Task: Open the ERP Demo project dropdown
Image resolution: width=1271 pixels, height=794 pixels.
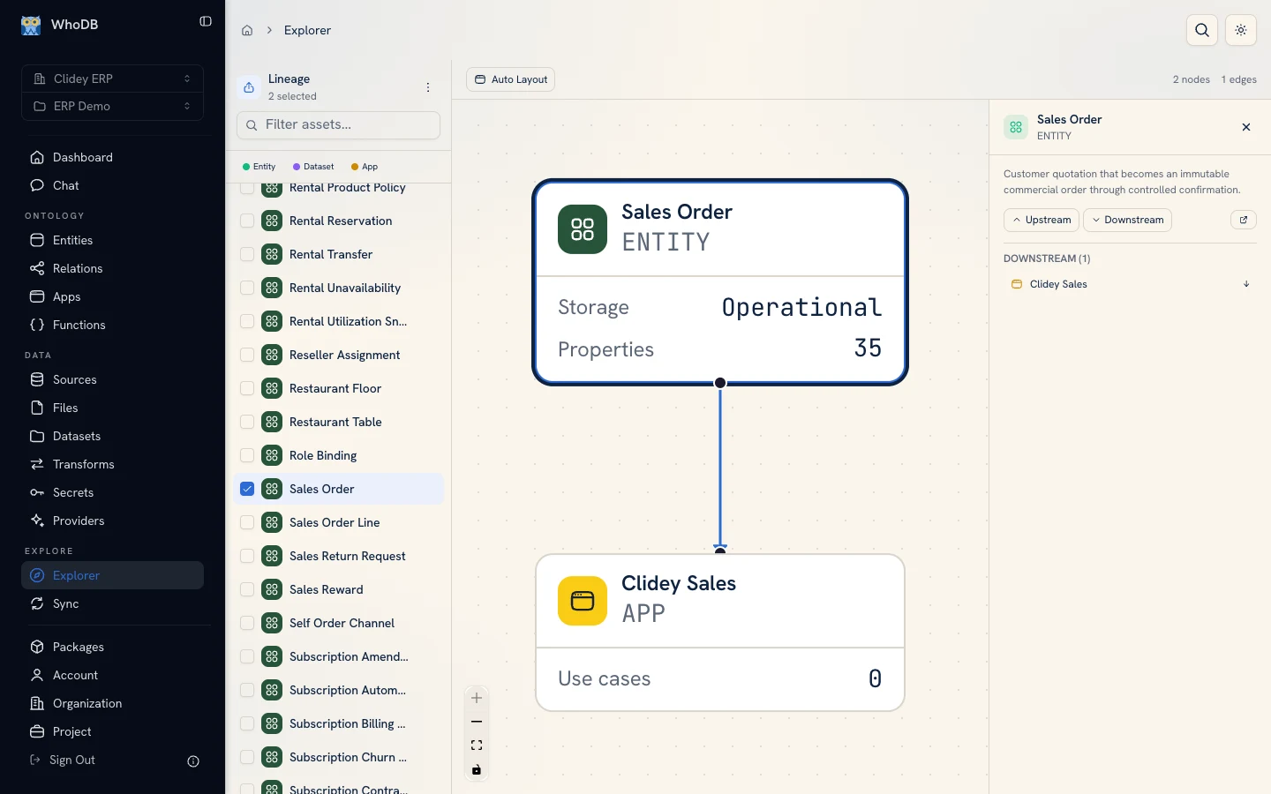Action: tap(112, 106)
